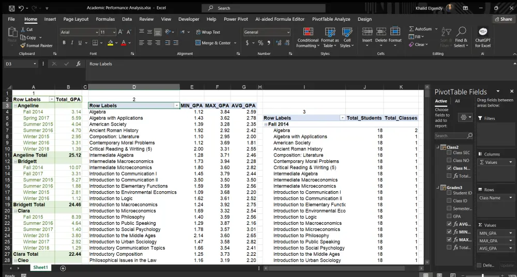
Task: Check the Student ID field
Action: tap(449, 193)
